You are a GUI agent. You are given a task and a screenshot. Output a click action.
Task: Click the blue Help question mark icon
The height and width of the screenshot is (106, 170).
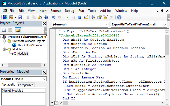pyautogui.click(x=119, y=17)
